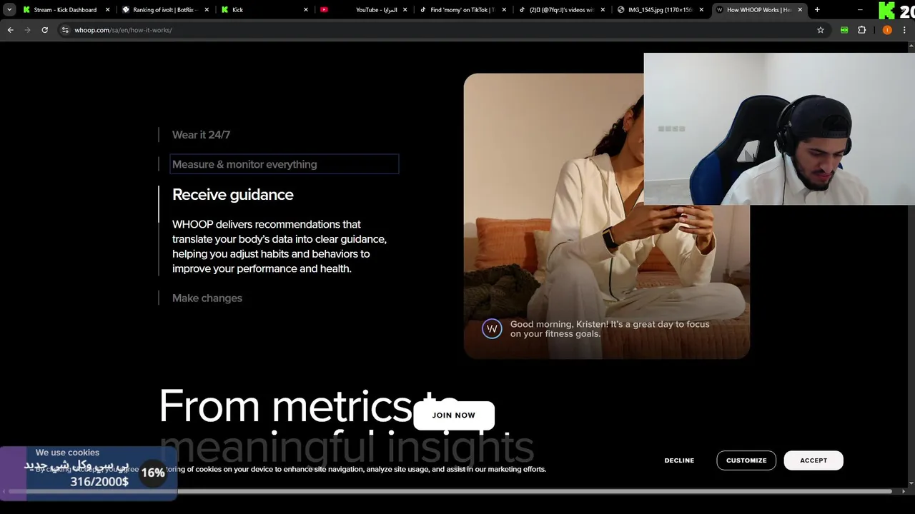Switch to the YouTube tab

click(x=363, y=10)
